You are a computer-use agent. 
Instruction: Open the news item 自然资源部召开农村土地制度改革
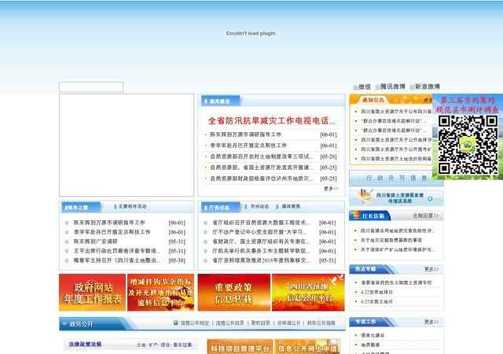(262, 157)
